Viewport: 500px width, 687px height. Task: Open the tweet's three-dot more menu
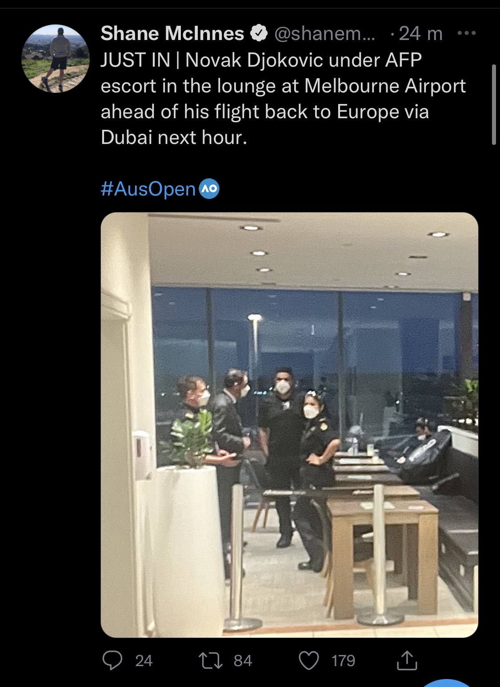(466, 33)
